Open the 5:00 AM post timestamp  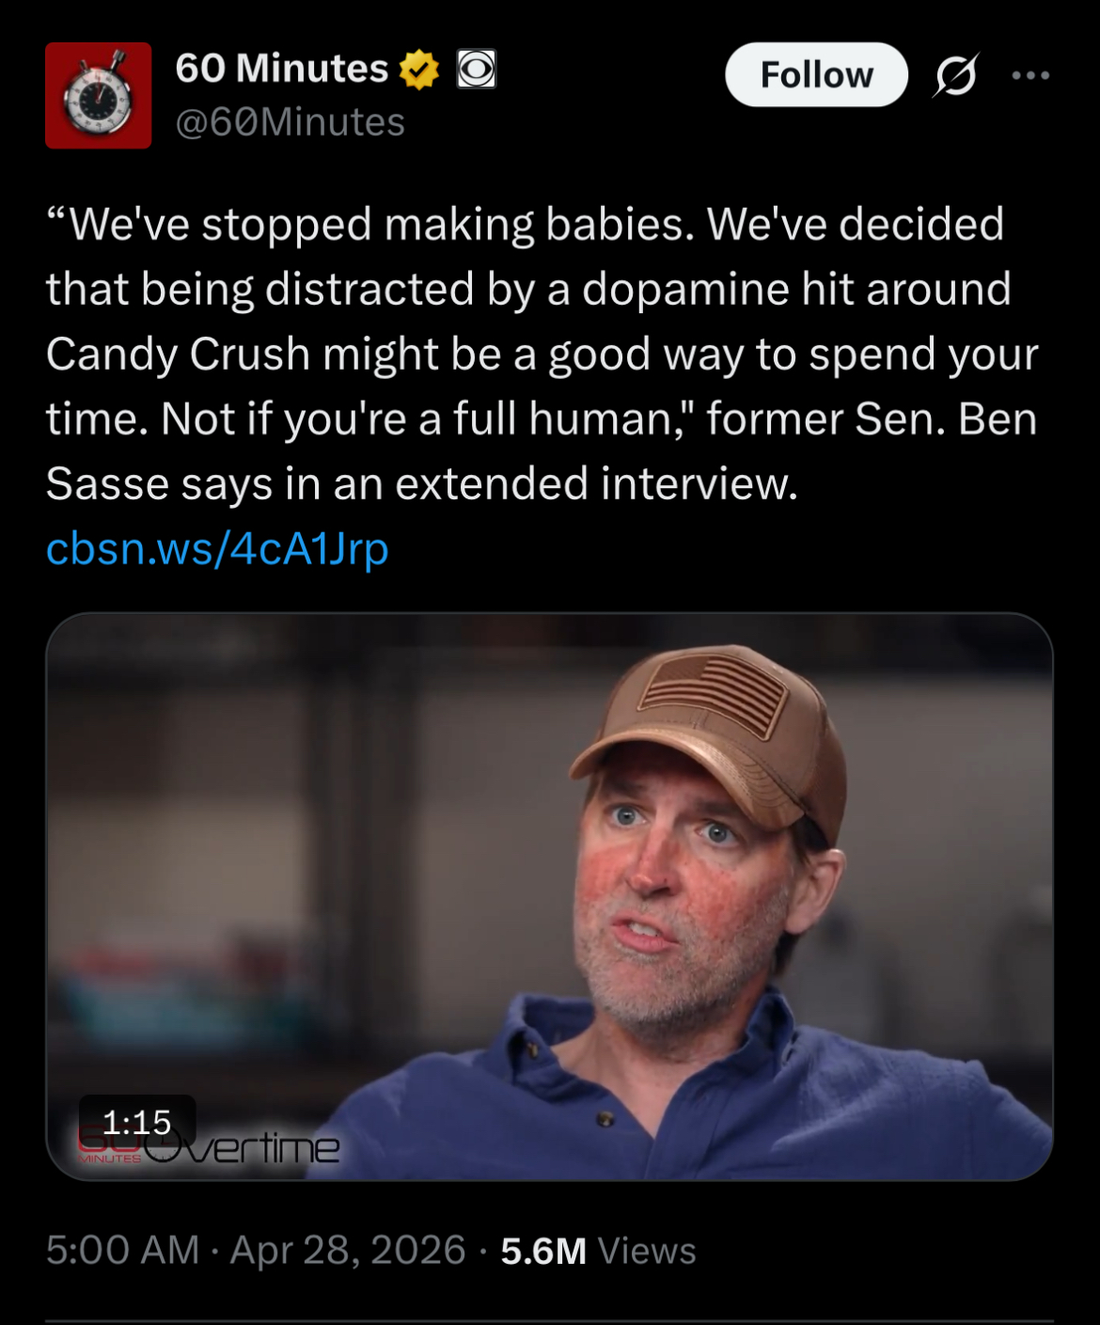123,1251
